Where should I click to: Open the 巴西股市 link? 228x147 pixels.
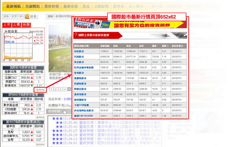79,57
